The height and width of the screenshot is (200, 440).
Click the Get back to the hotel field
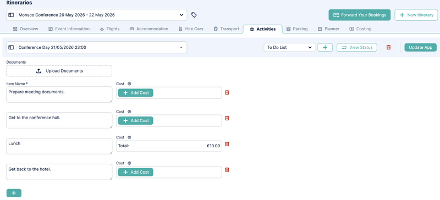pyautogui.click(x=59, y=172)
